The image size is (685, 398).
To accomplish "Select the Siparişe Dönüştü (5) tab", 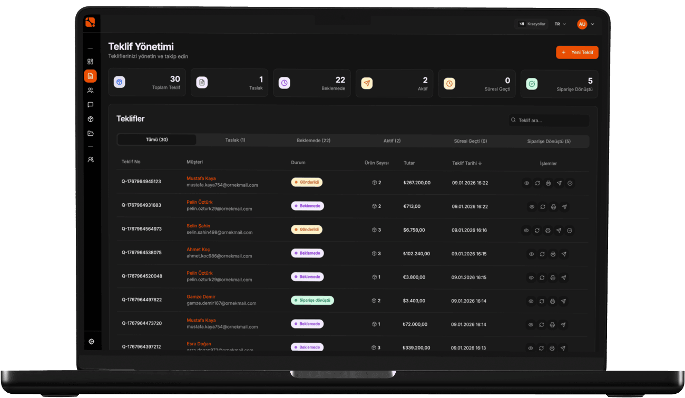I will (549, 141).
